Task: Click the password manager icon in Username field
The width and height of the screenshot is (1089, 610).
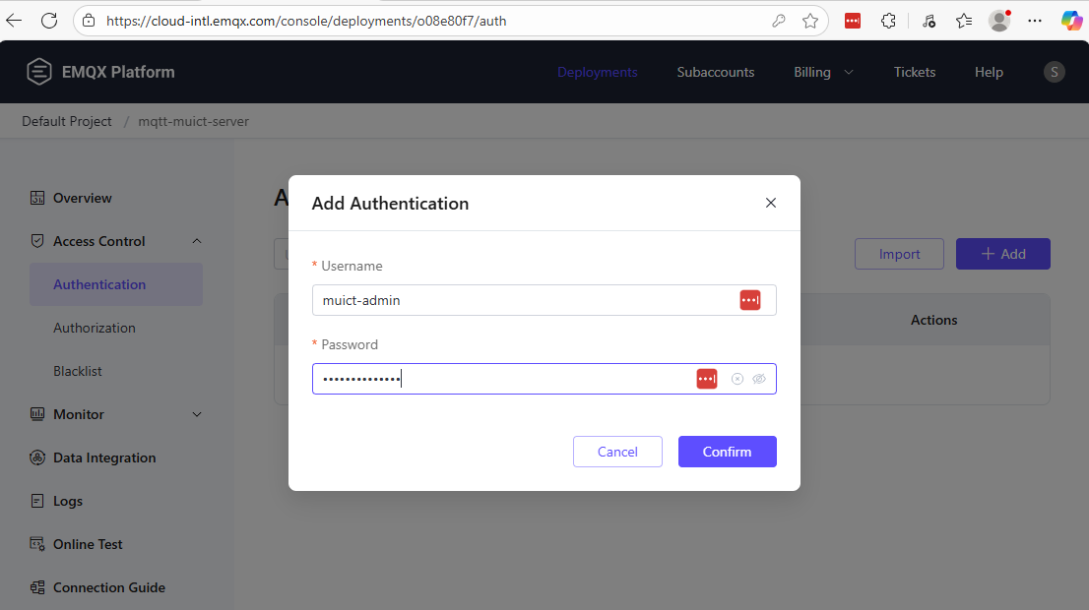Action: pos(750,300)
